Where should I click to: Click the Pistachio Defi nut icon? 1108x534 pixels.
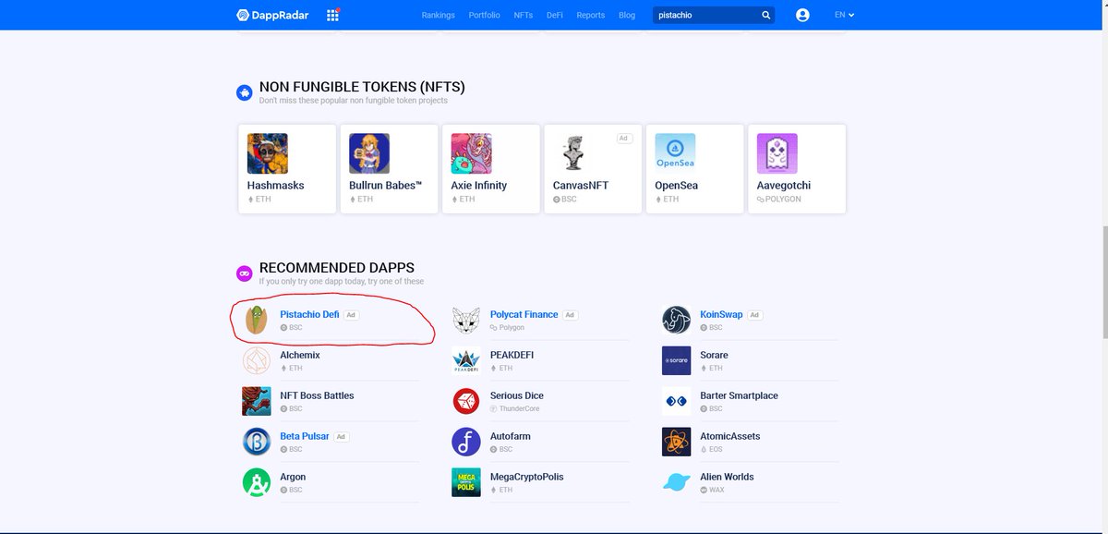[x=256, y=321]
